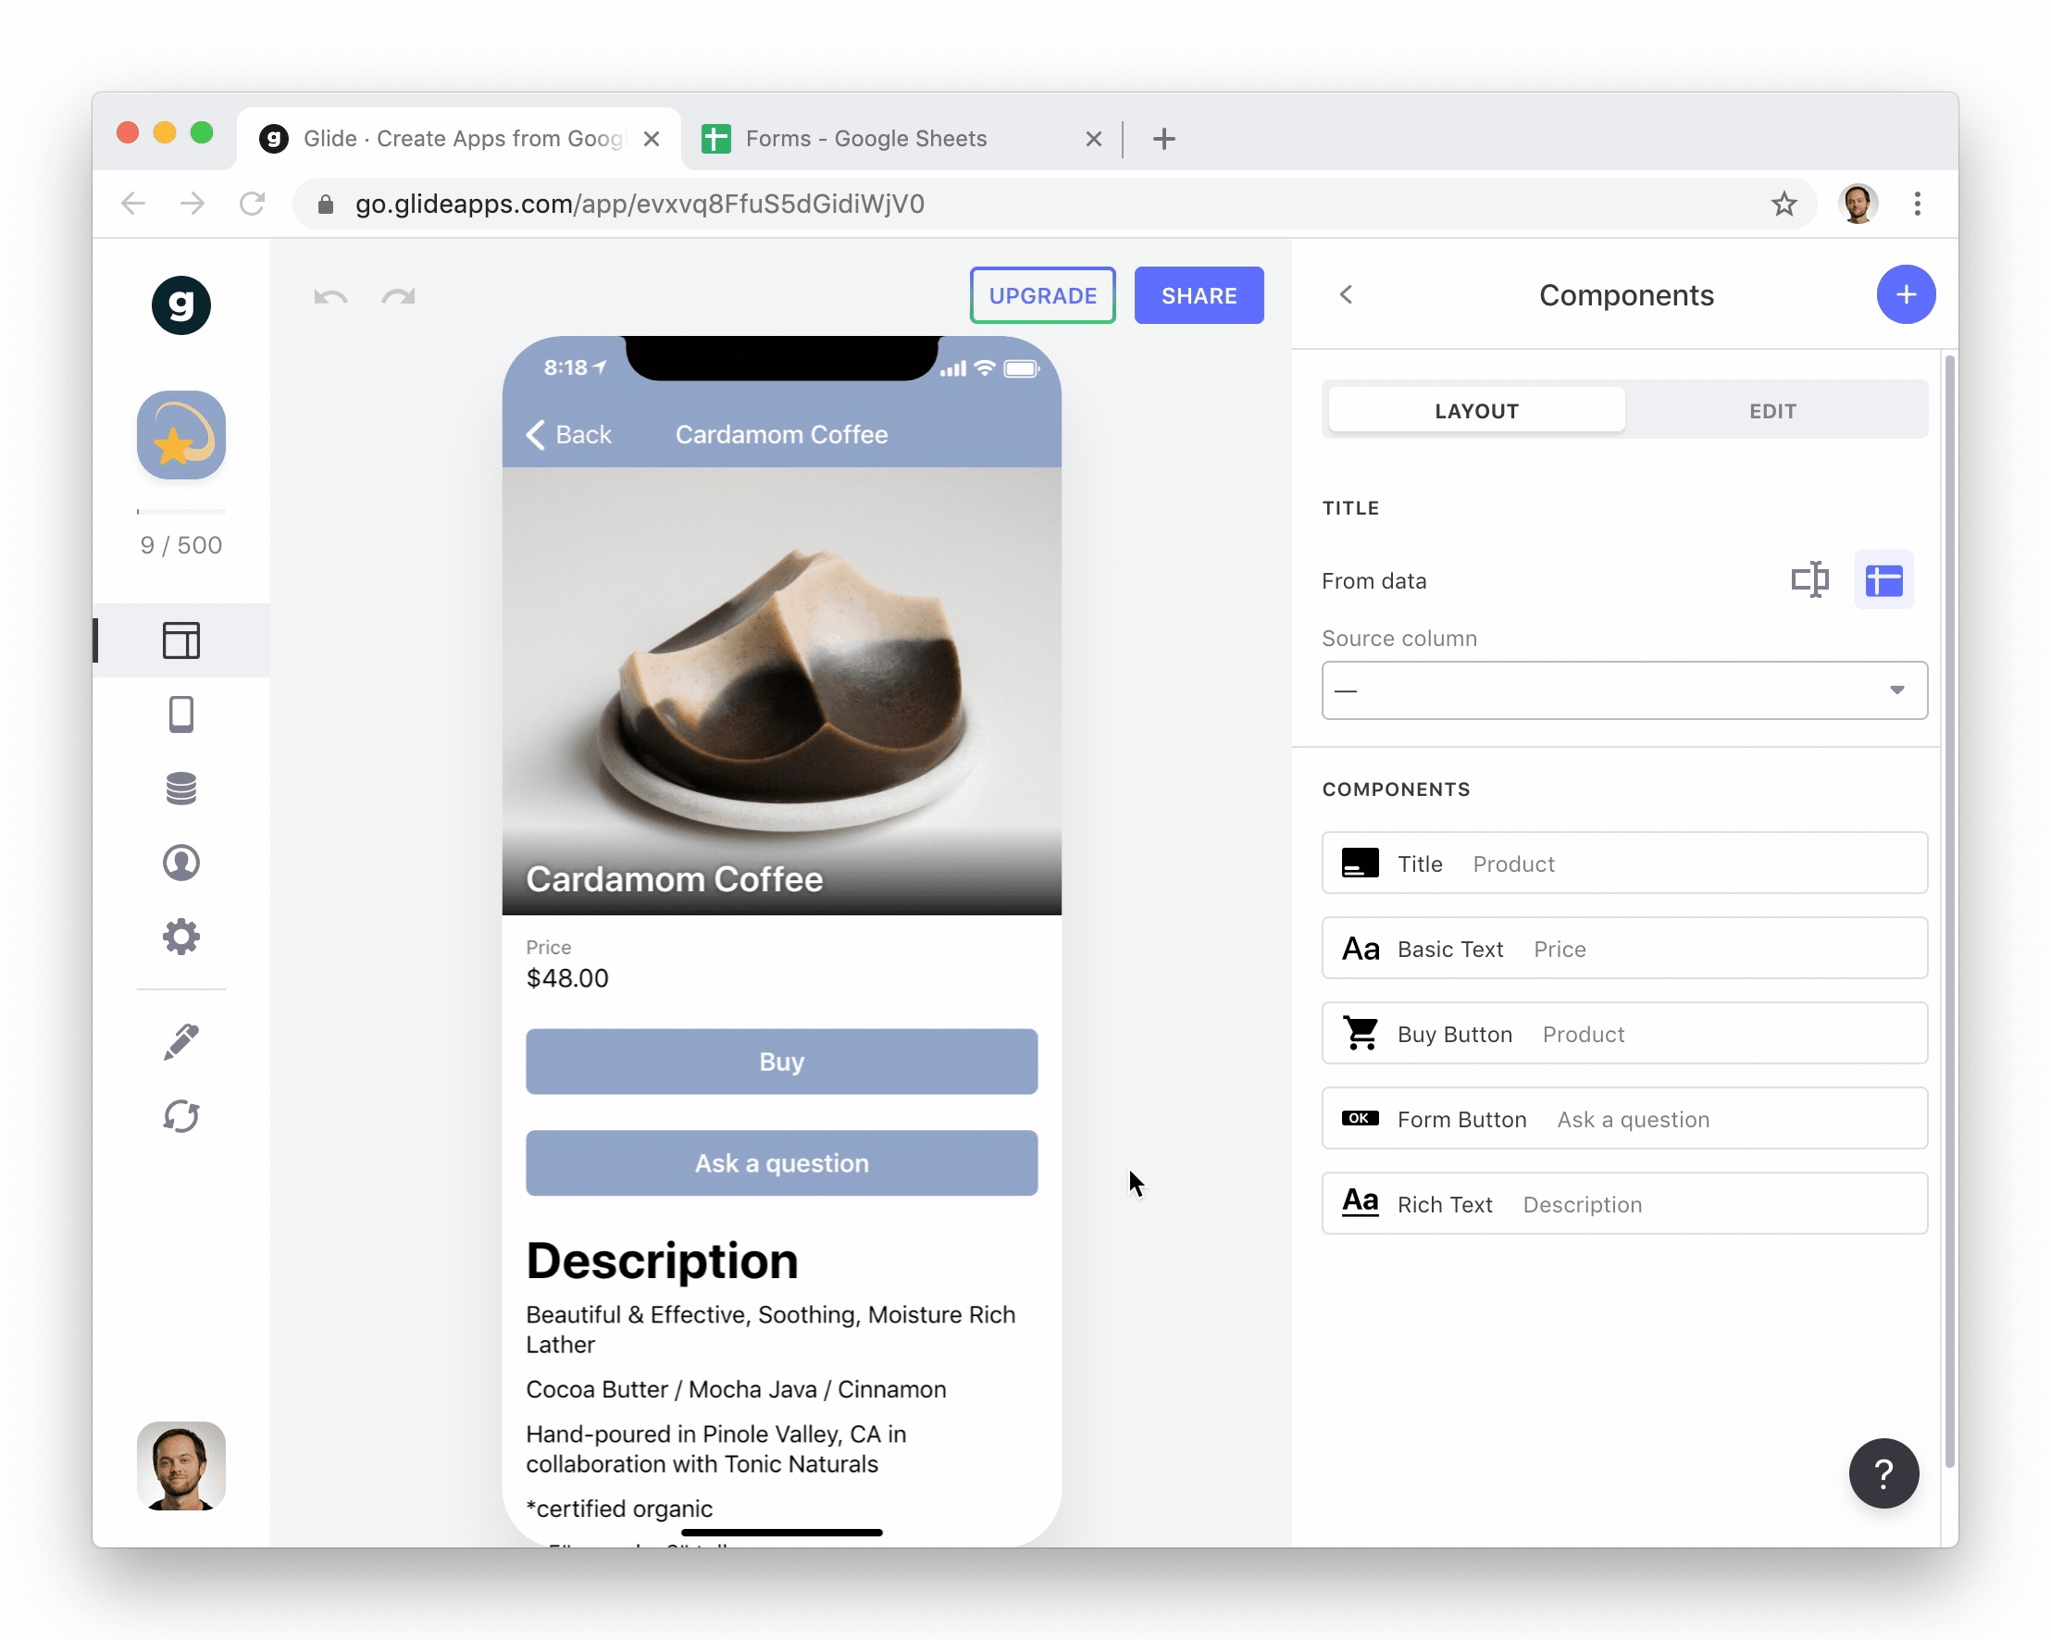Switch to Forms - Google Sheets tab
Image resolution: width=2051 pixels, height=1640 pixels.
pos(865,139)
